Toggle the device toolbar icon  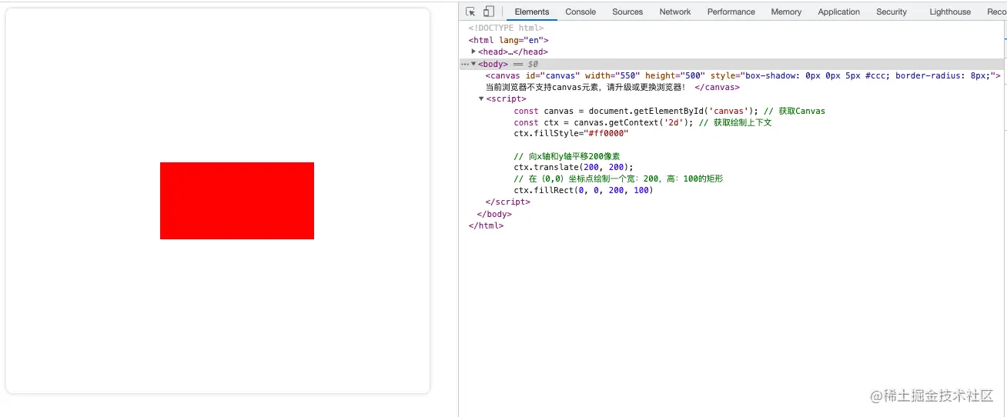pyautogui.click(x=489, y=12)
